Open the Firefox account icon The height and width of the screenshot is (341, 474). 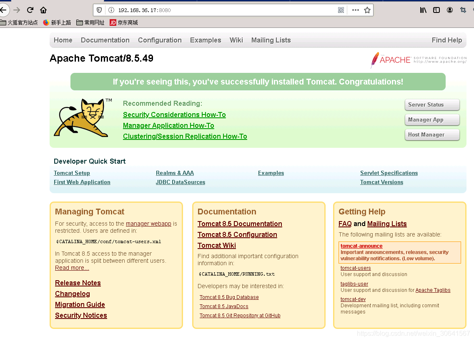point(450,10)
